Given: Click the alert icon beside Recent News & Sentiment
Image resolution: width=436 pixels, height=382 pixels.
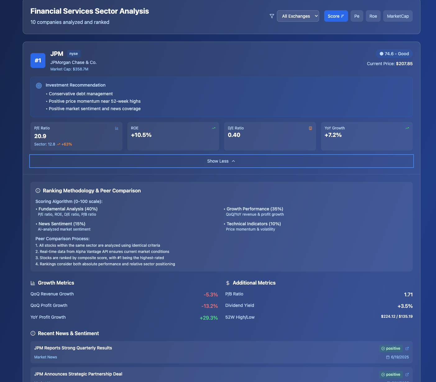Looking at the screenshot, I should pyautogui.click(x=33, y=333).
